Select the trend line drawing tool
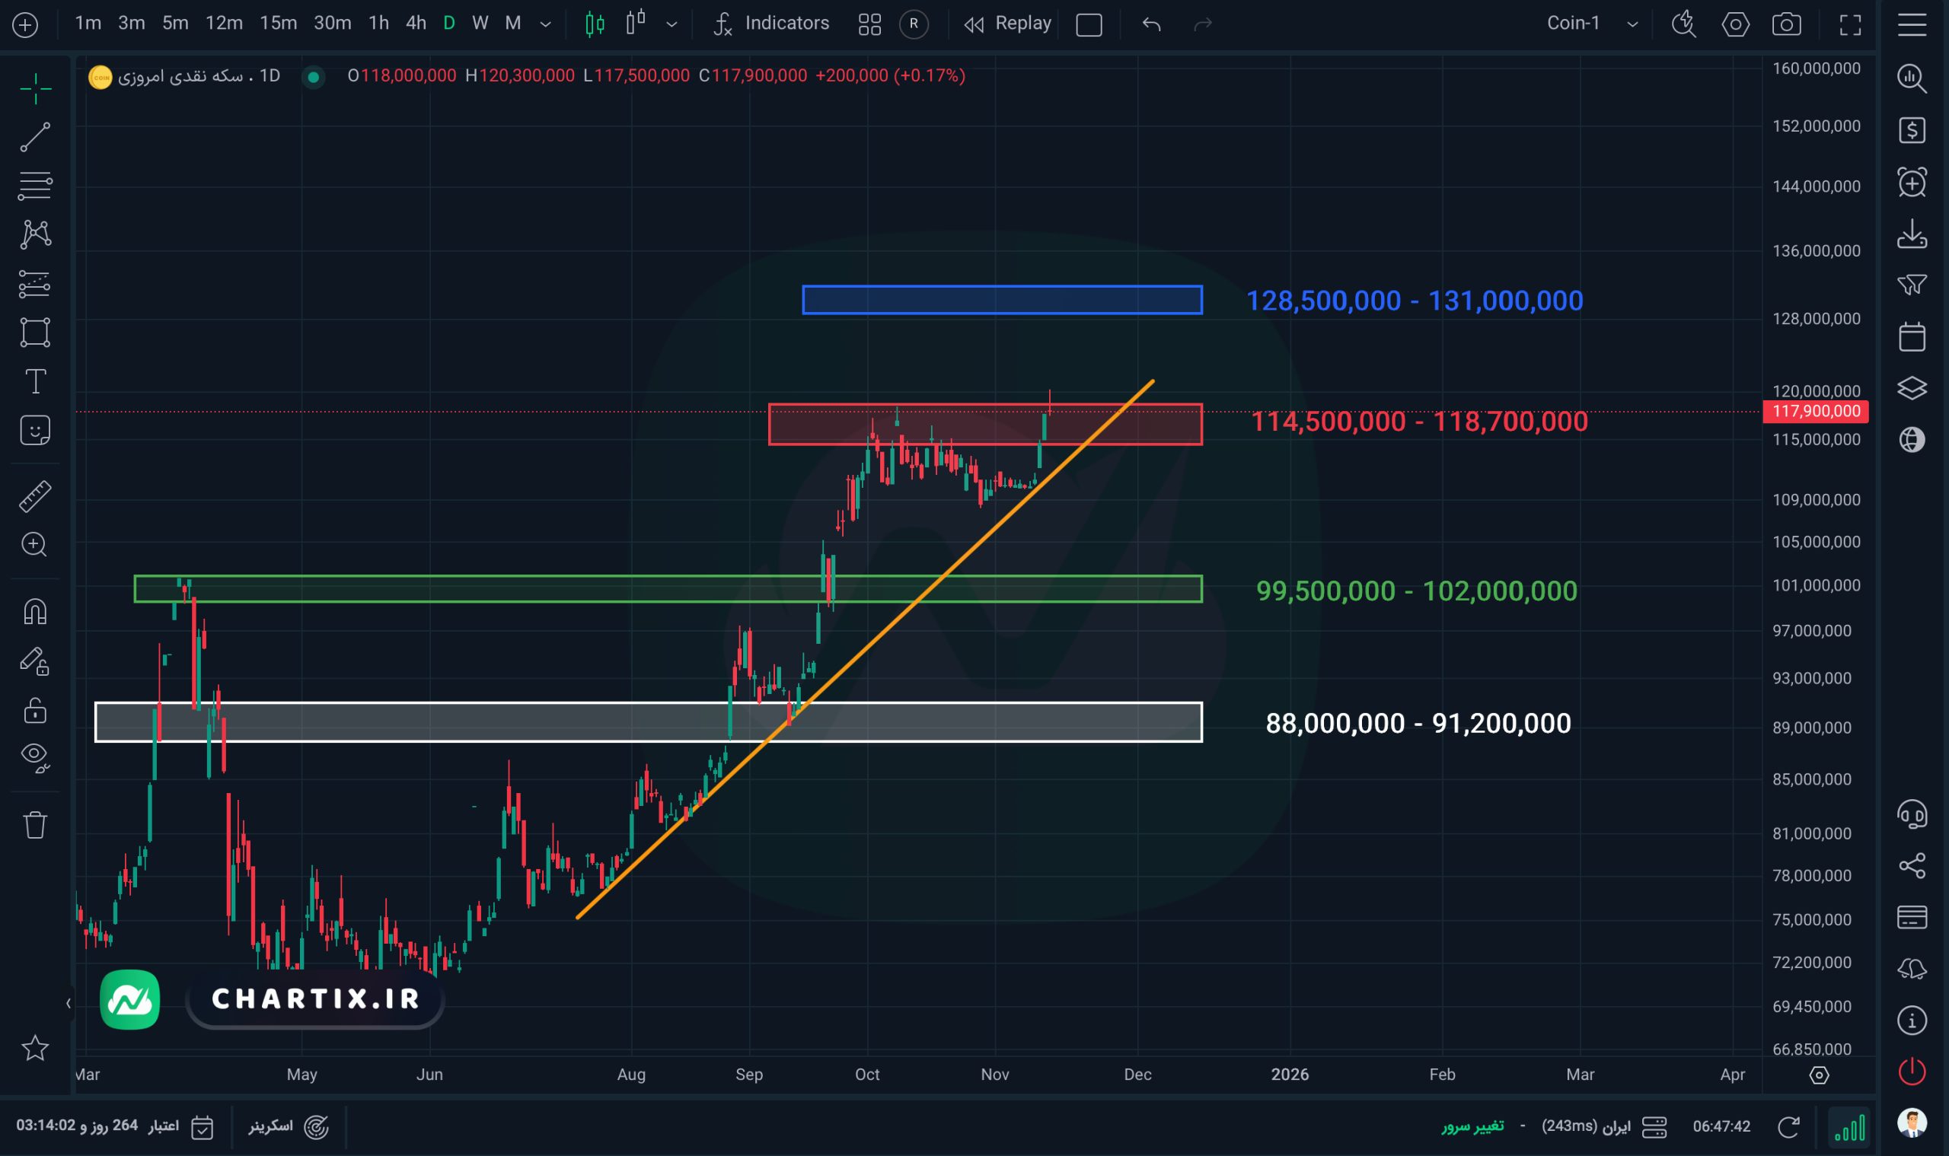Viewport: 1949px width, 1156px height. point(34,137)
